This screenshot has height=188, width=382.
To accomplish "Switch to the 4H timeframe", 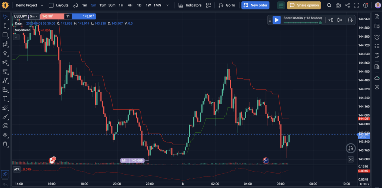I will (130, 5).
